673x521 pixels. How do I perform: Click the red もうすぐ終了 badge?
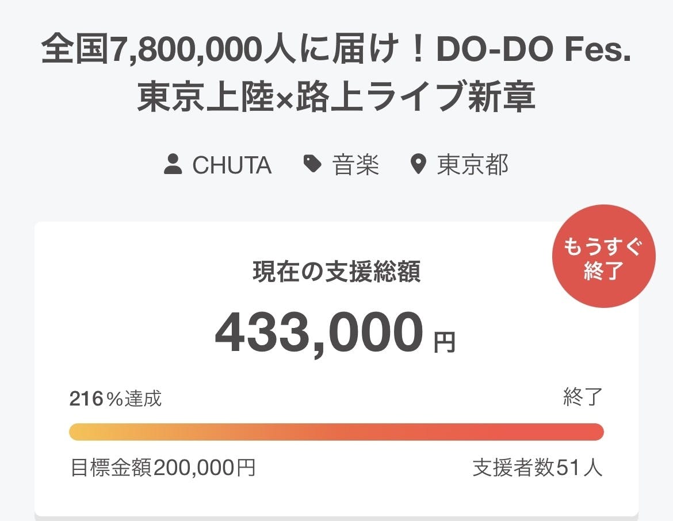pyautogui.click(x=603, y=256)
